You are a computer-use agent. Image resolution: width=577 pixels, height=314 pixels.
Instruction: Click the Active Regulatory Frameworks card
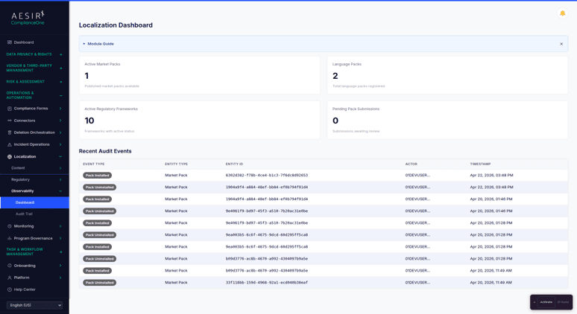[200, 120]
